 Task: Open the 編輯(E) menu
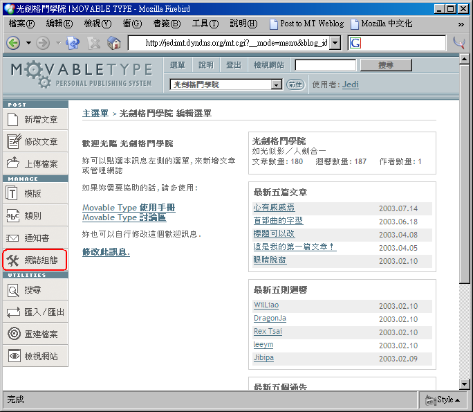(x=59, y=24)
